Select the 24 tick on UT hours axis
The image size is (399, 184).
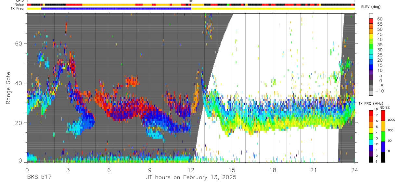[355, 170]
